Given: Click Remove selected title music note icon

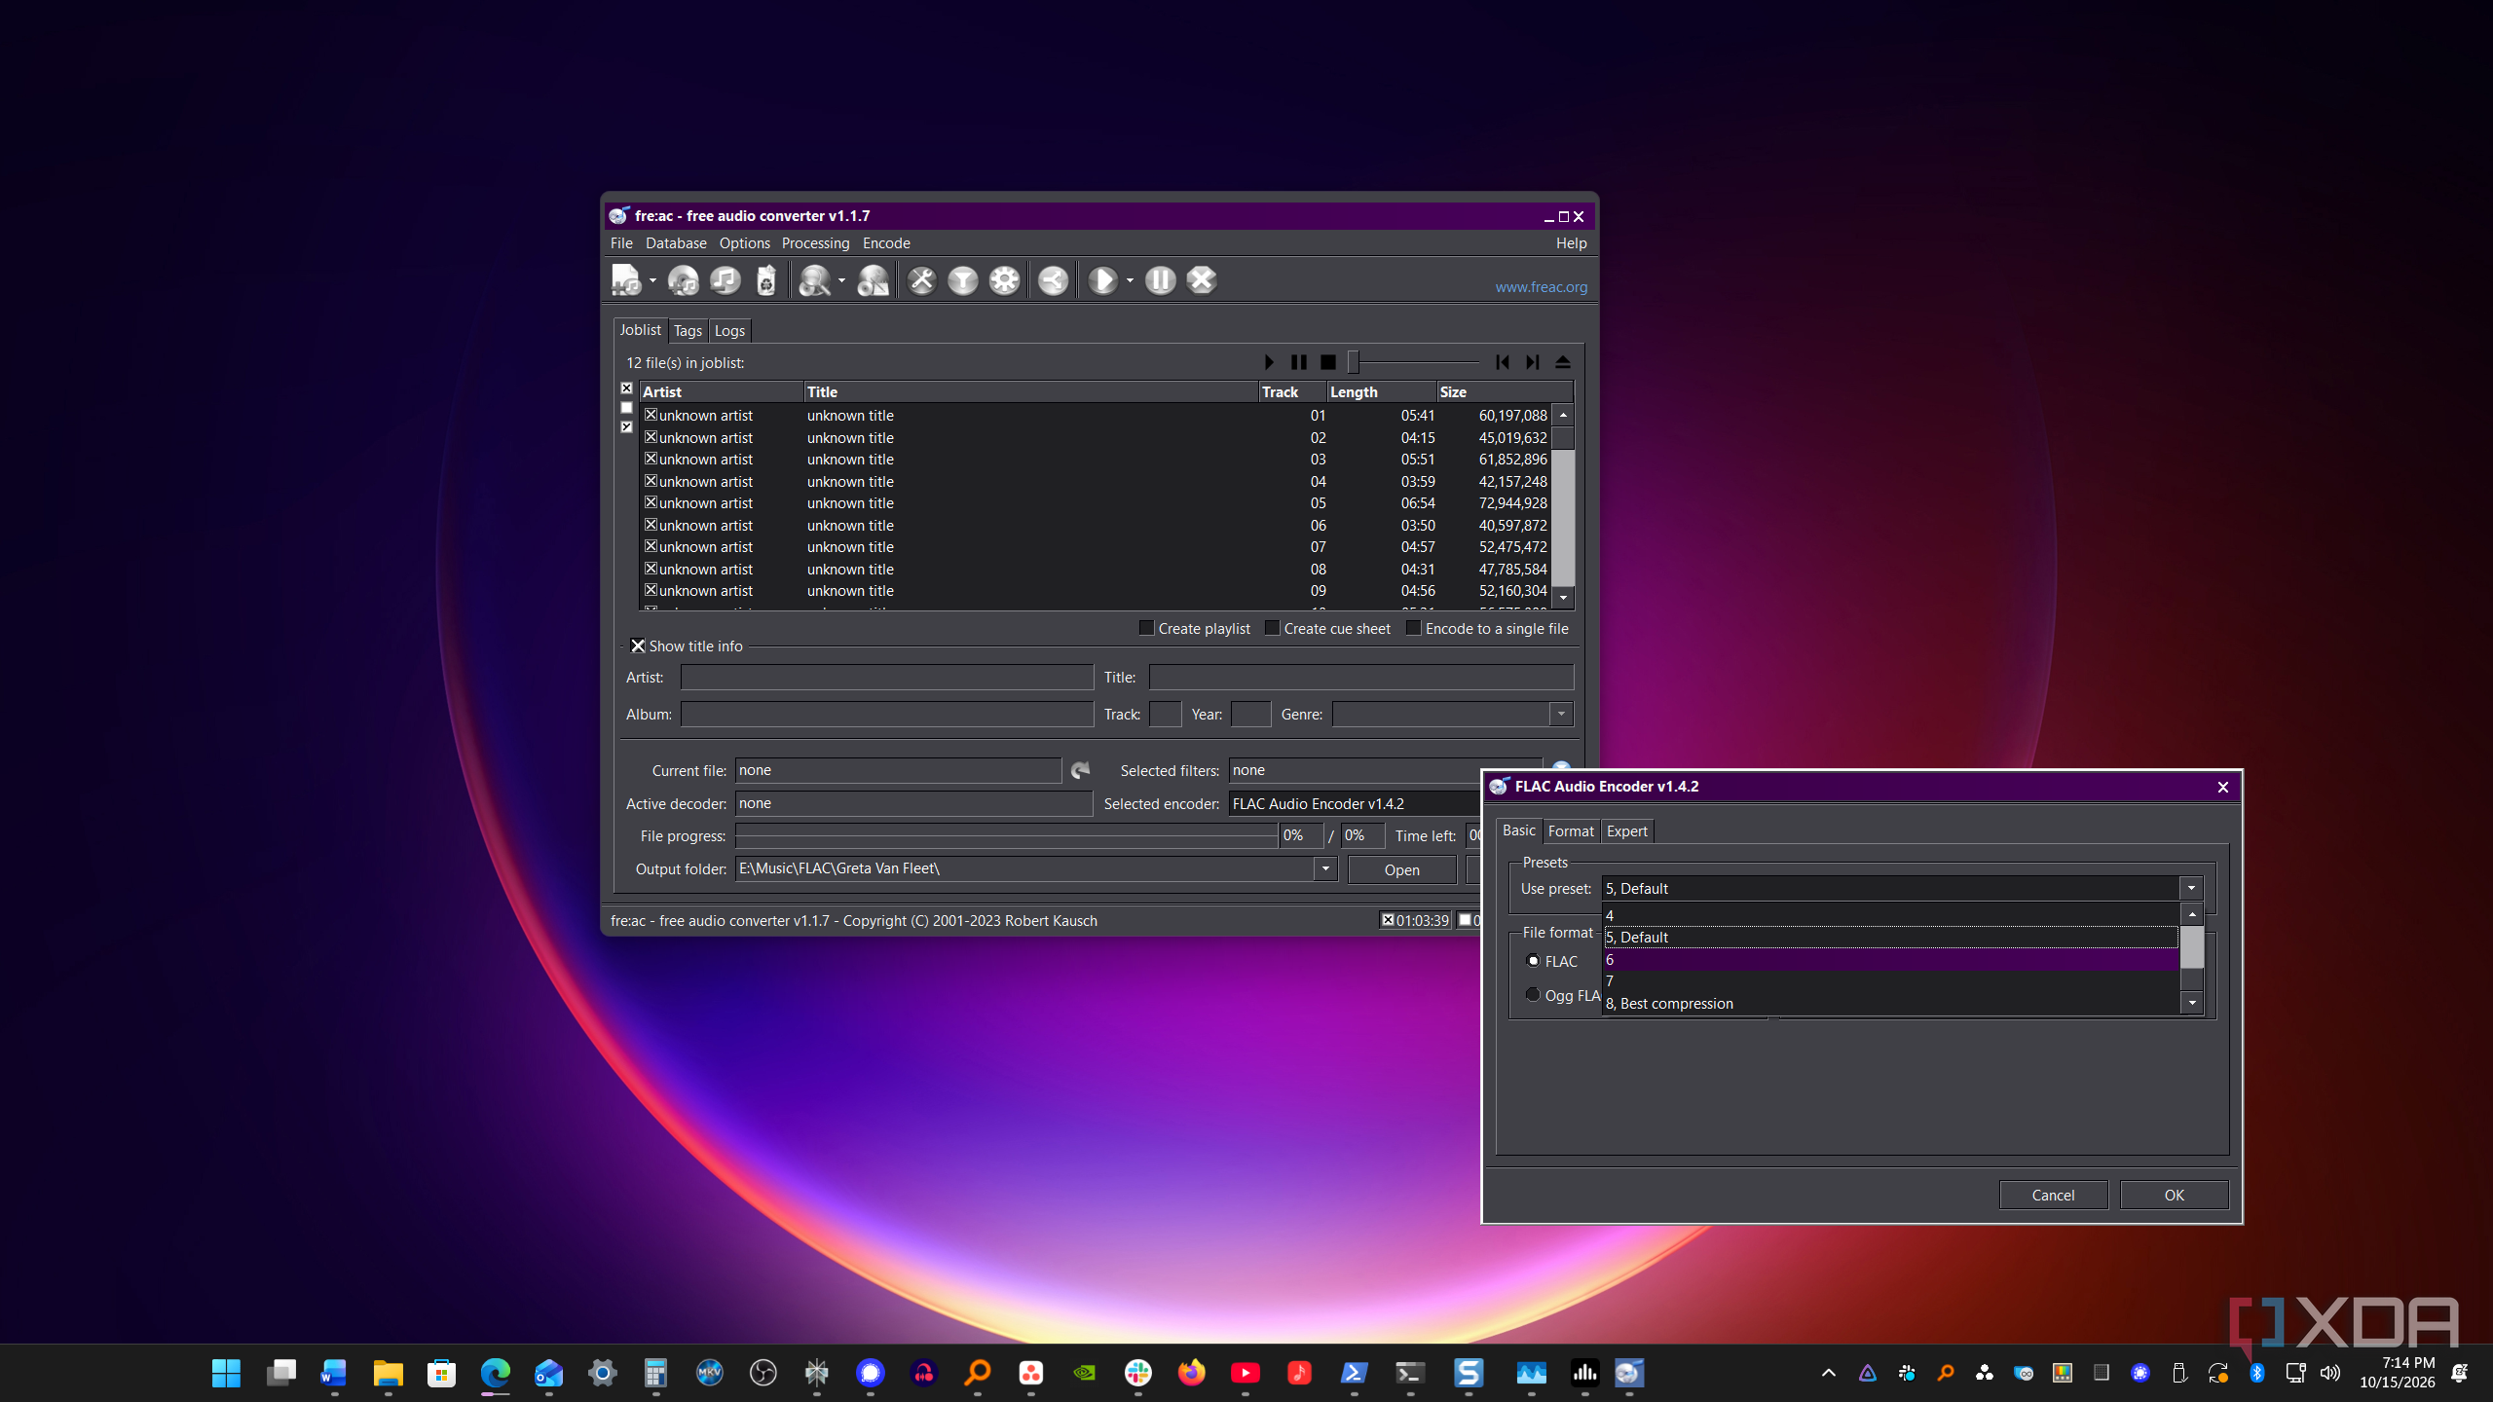Looking at the screenshot, I should (x=726, y=280).
